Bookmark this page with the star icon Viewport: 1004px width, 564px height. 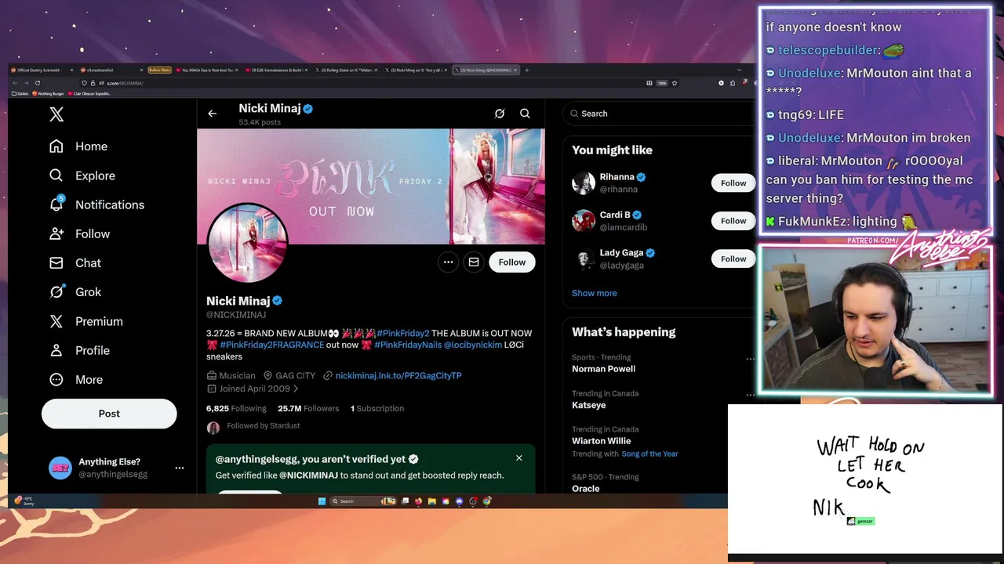click(x=674, y=83)
